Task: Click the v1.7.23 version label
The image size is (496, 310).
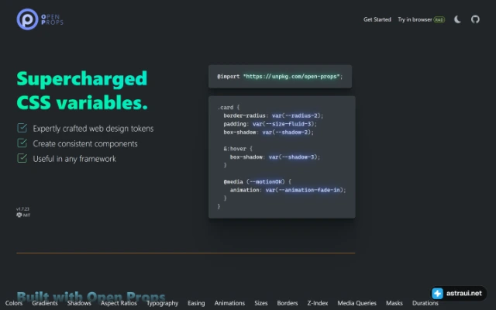Action: coord(22,208)
